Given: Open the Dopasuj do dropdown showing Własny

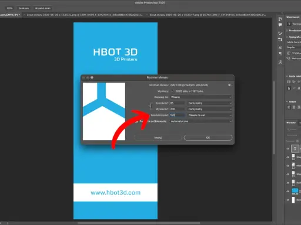Looking at the screenshot, I should [201, 97].
